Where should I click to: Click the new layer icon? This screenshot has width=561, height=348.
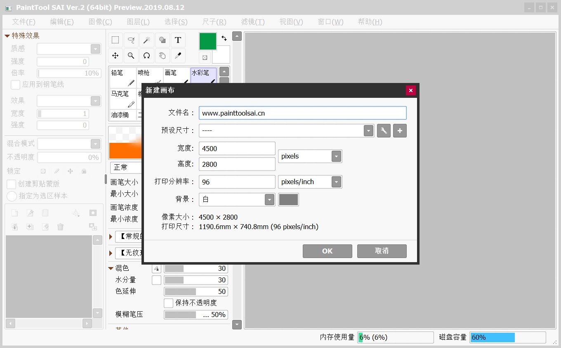pos(14,213)
